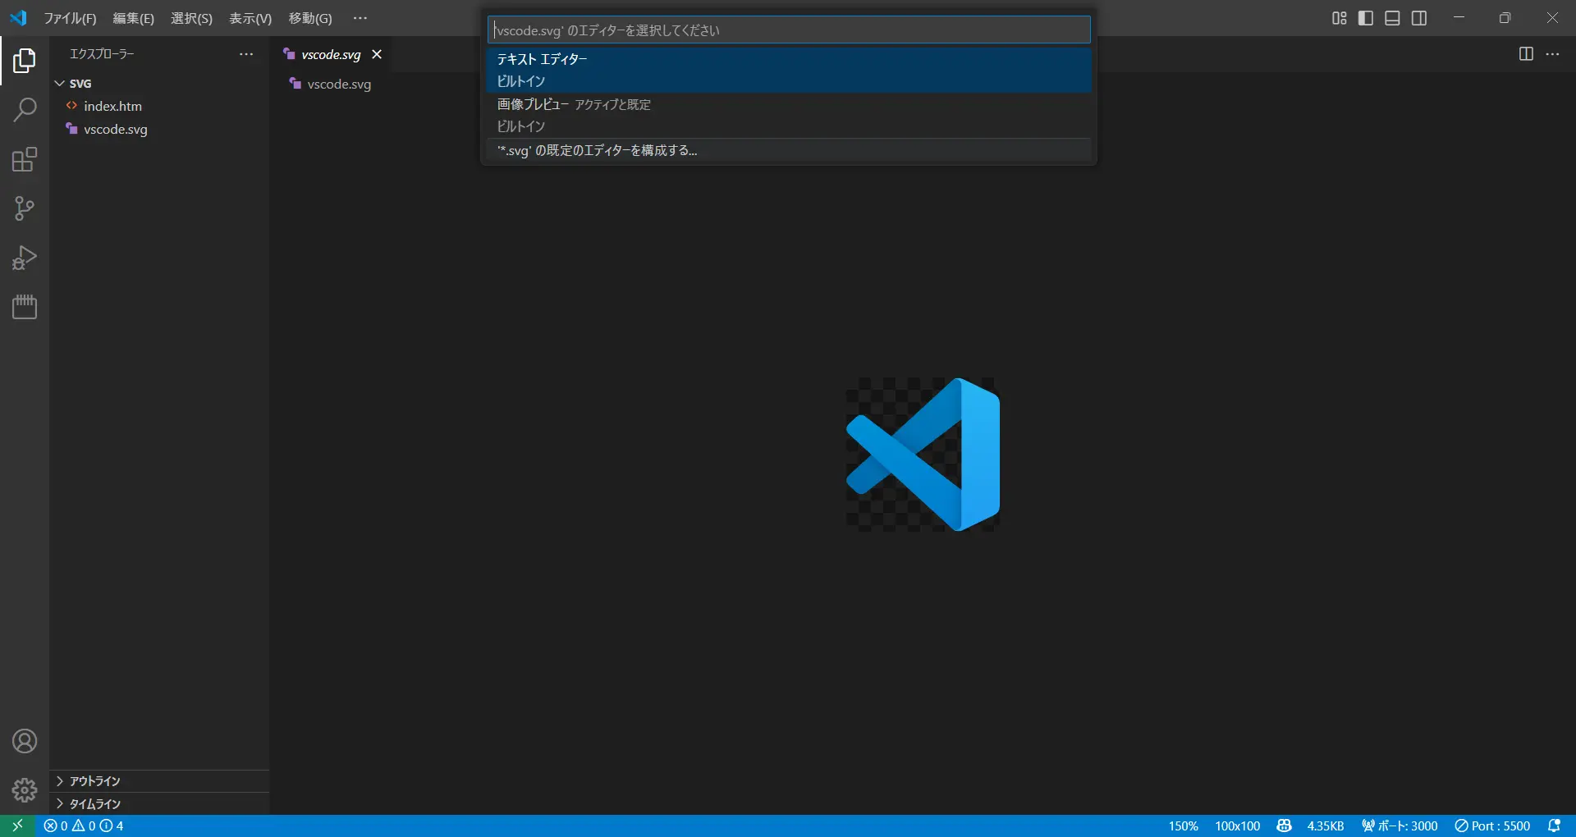
Task: Open the Extensions view icon
Action: [25, 159]
